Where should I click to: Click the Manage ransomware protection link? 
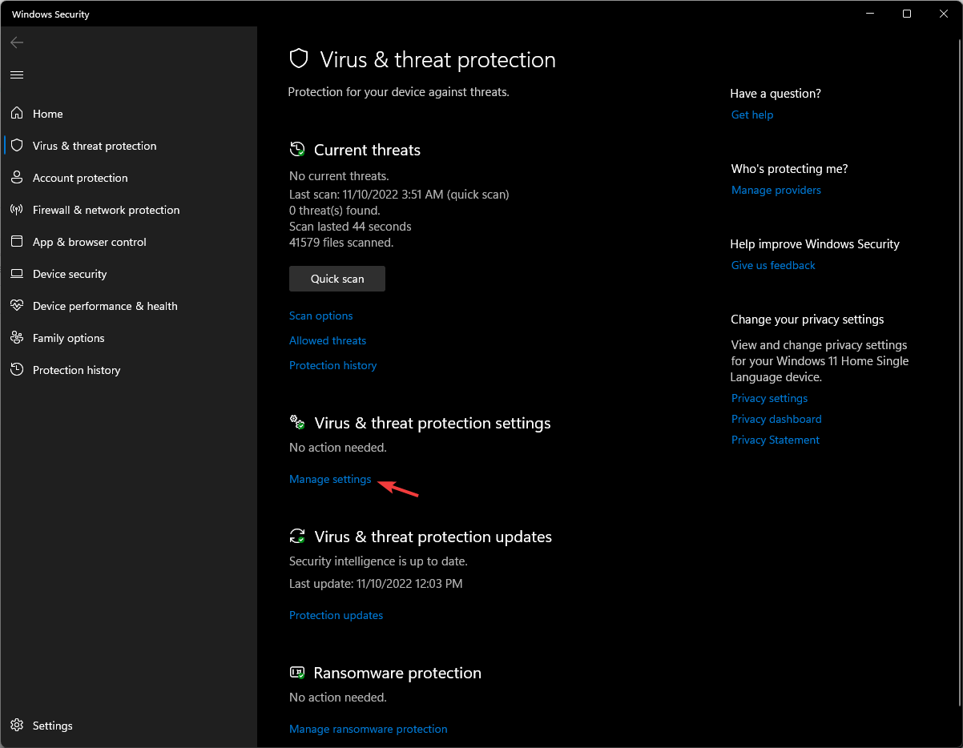pos(368,729)
